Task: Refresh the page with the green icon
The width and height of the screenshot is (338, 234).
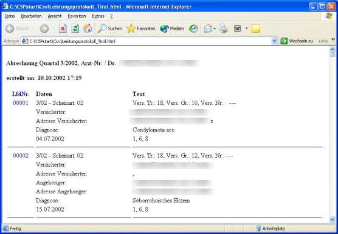Action: click(75, 28)
